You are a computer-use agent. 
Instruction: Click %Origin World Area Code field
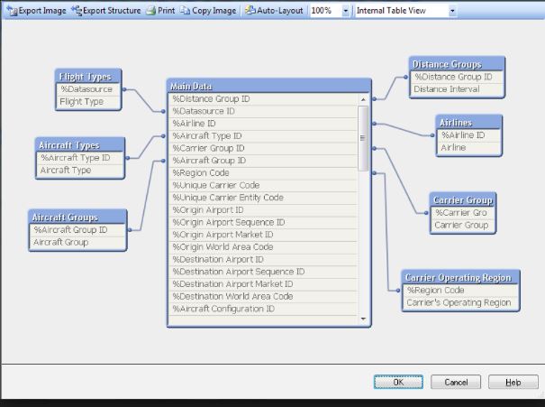tap(263, 247)
